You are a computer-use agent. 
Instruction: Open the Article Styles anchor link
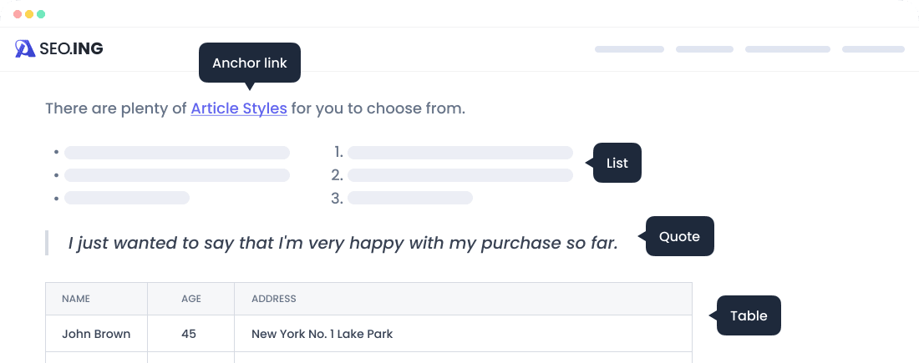tap(239, 108)
